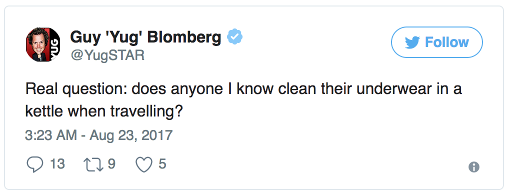Click the retweet count 9
This screenshot has height=196, width=509.
(x=111, y=164)
